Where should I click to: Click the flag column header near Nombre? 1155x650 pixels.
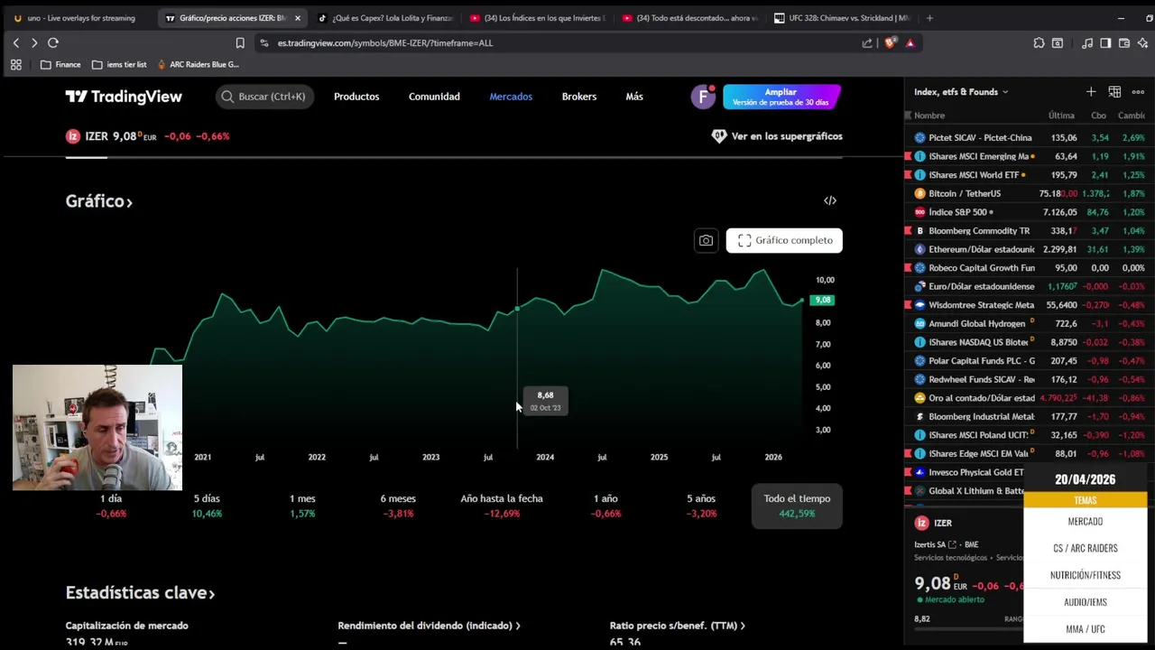(x=909, y=116)
